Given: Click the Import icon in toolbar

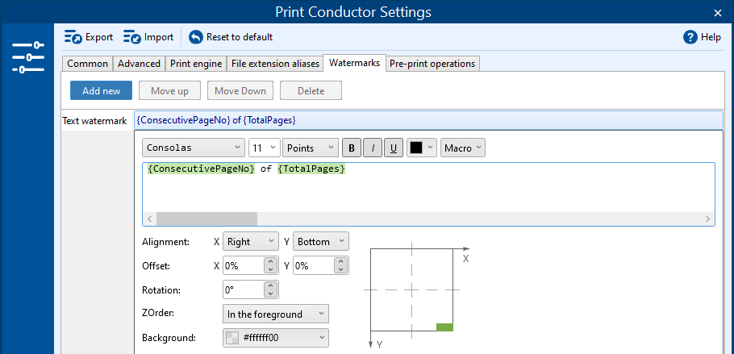Looking at the screenshot, I should click(132, 37).
